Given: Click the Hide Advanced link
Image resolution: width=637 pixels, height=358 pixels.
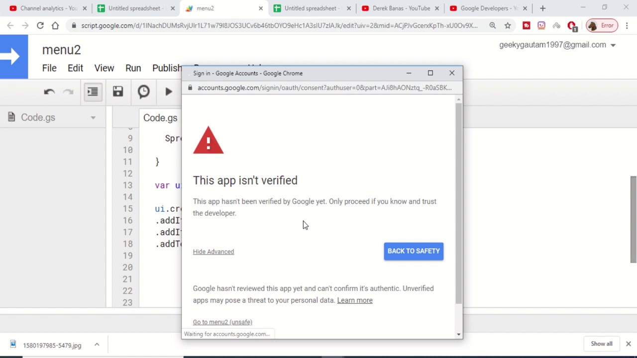Looking at the screenshot, I should tap(213, 252).
